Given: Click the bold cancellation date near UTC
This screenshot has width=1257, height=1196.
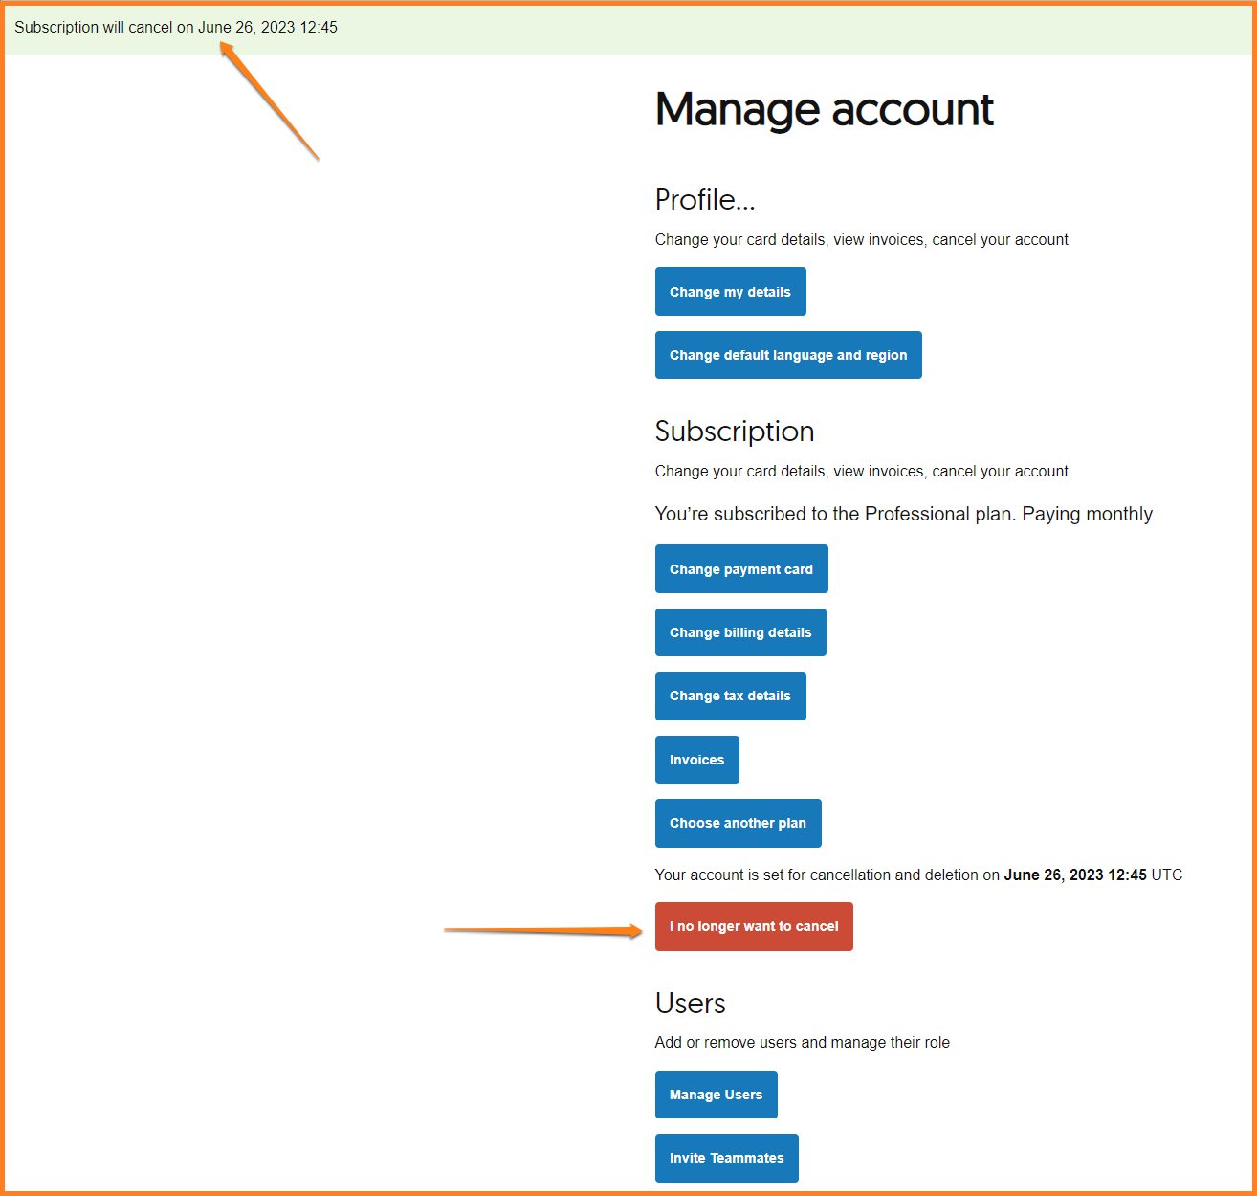Looking at the screenshot, I should (1074, 875).
